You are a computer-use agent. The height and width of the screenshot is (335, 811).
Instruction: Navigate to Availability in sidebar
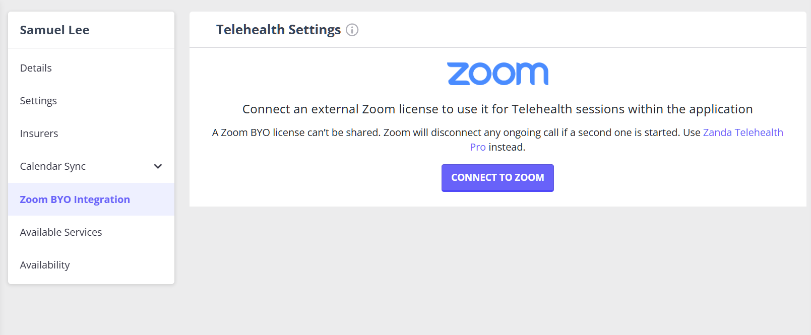point(45,265)
